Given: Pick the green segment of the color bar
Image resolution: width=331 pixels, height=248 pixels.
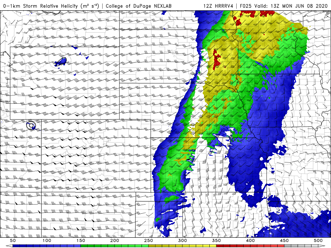Looking at the screenshot, I should click(115, 246).
